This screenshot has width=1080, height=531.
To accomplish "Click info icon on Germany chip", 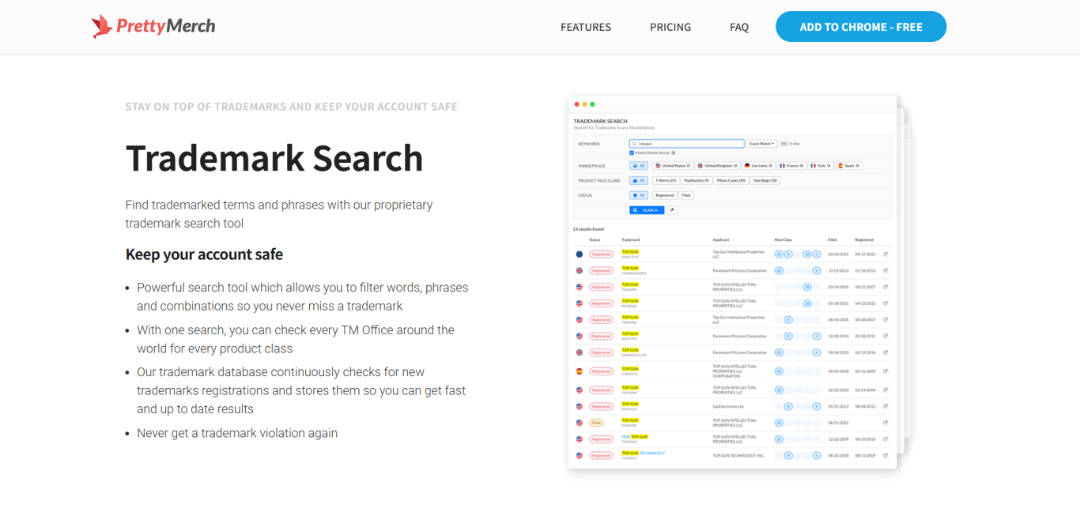I will coord(771,166).
